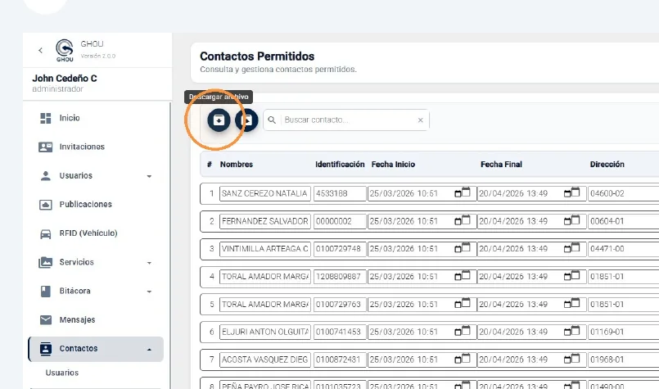
Task: Click the second round upload icon button
Action: (246, 120)
